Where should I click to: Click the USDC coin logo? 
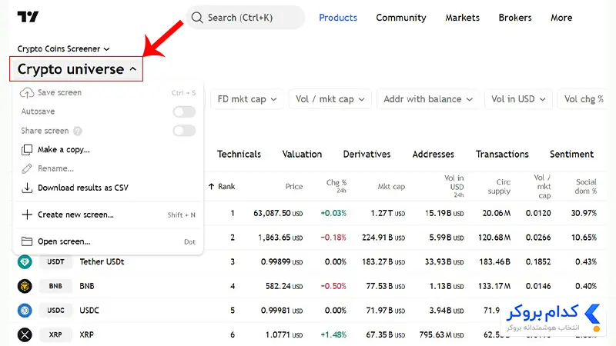pos(25,311)
